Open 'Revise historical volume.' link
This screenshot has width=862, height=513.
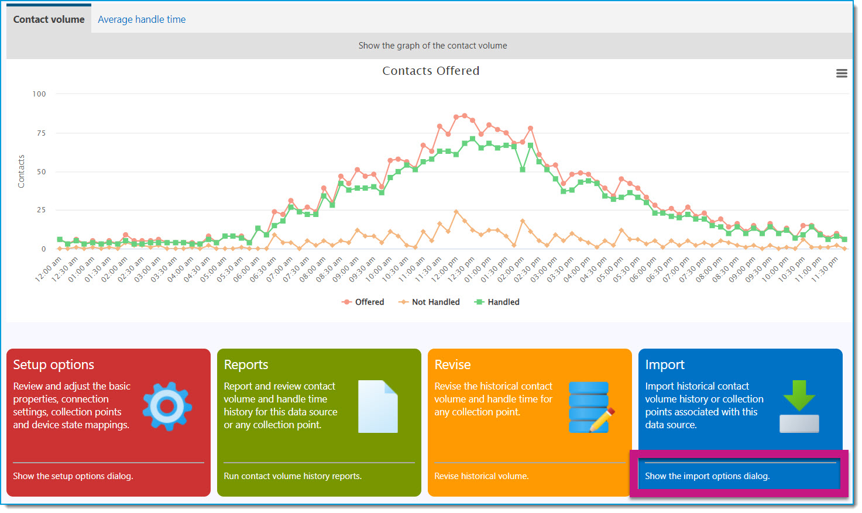(x=481, y=476)
